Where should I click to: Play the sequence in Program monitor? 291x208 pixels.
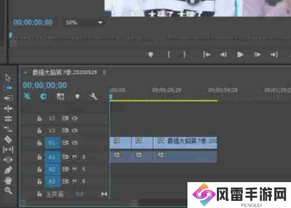tap(240, 55)
